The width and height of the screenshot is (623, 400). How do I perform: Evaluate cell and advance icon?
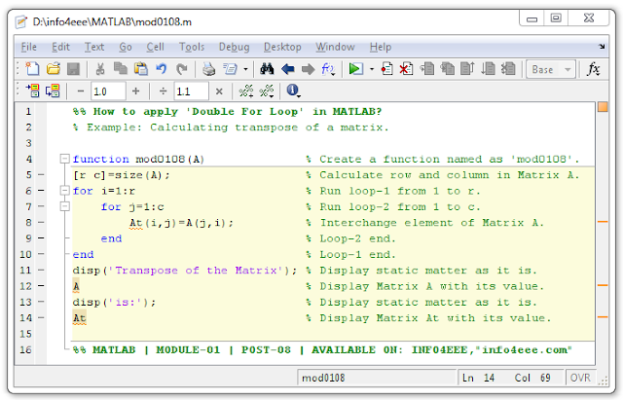[x=53, y=91]
